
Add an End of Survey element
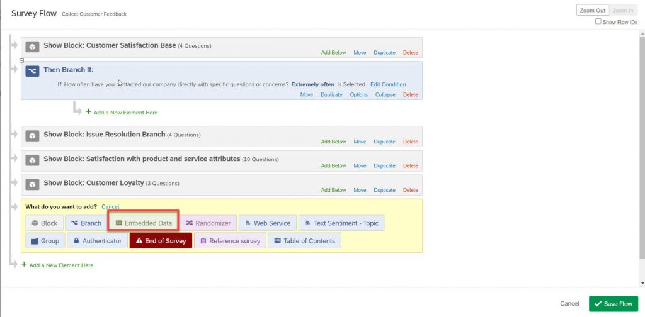coord(161,241)
